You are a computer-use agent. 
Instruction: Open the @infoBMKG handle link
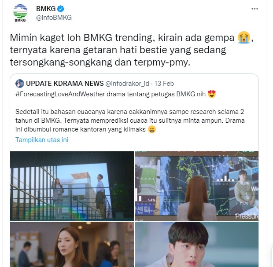(54, 18)
